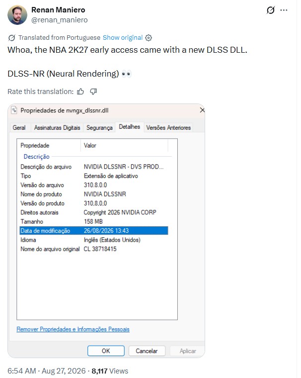Open Renan Maniero's profile avatar

[17, 15]
